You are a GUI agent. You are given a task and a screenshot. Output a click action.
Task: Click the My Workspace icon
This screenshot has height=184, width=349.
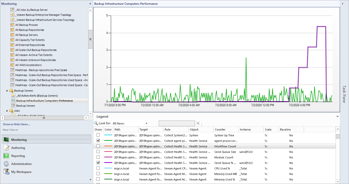6,172
